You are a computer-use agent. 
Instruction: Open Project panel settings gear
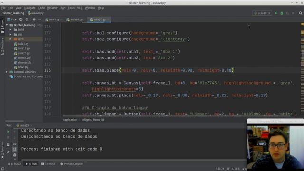tap(34, 19)
